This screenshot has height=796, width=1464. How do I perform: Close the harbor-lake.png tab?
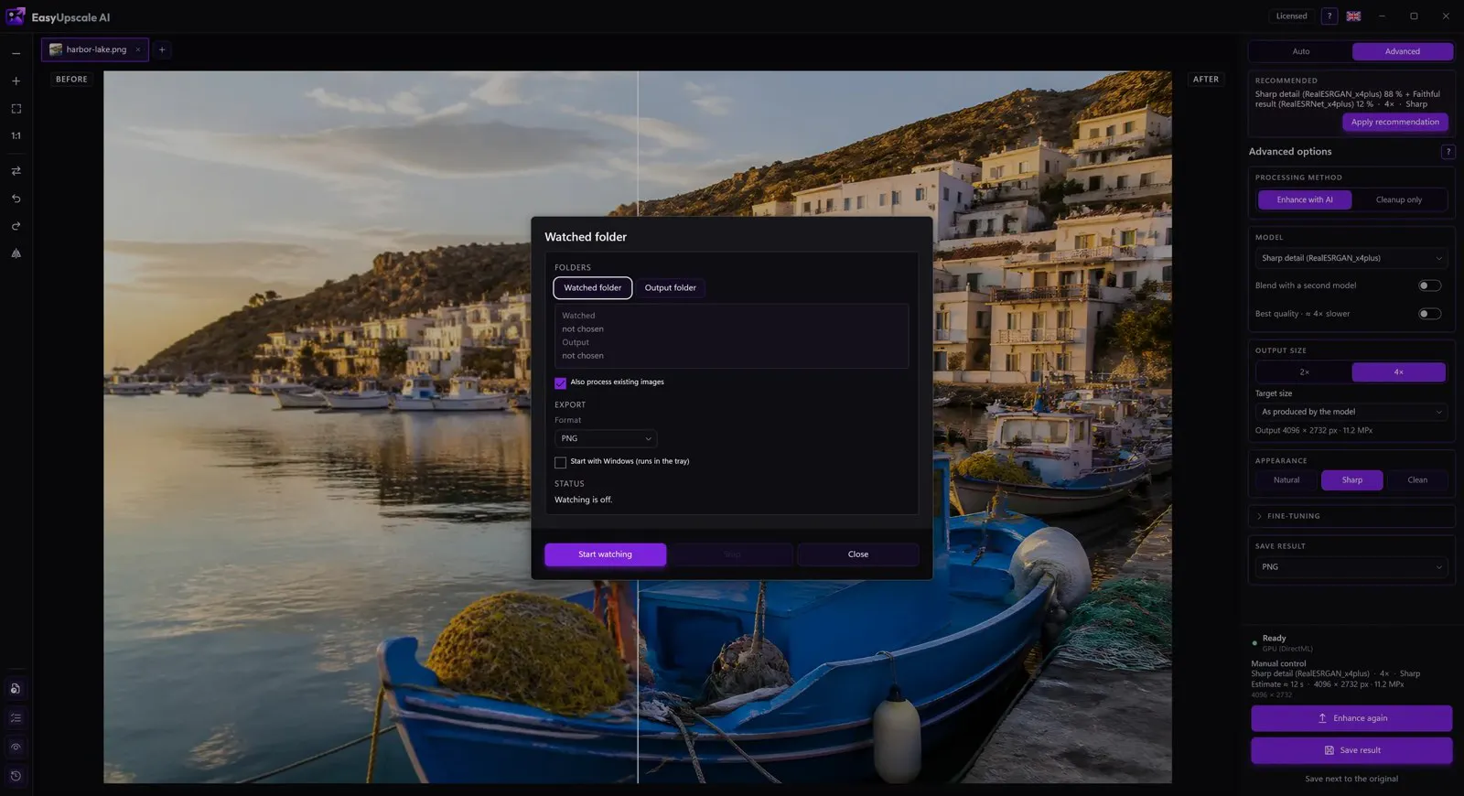click(138, 49)
